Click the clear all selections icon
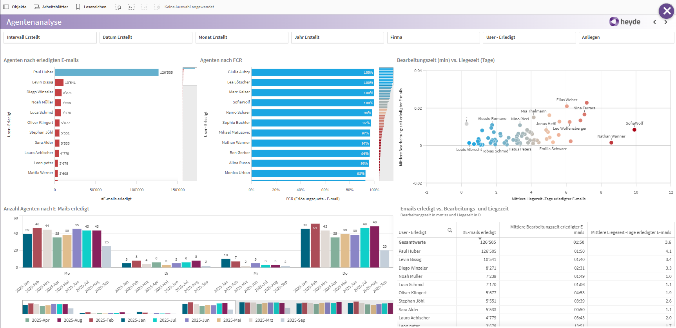 (157, 7)
